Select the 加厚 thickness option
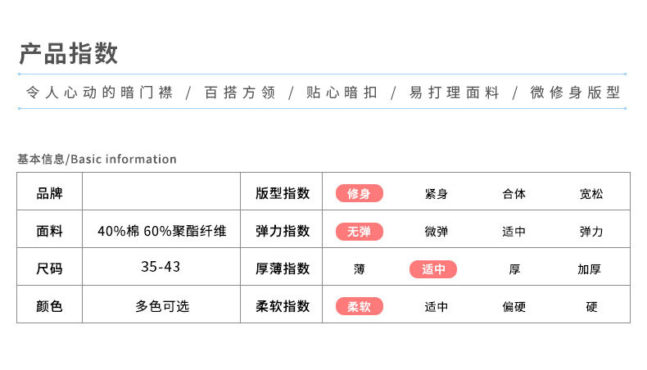The height and width of the screenshot is (370, 647). pyautogui.click(x=589, y=269)
